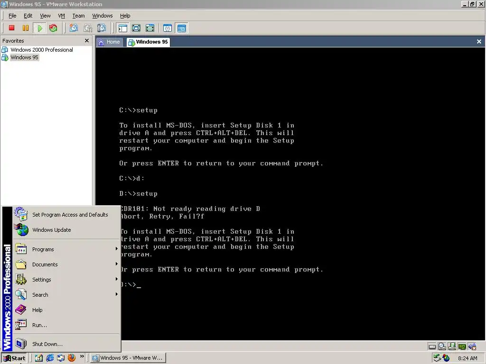
Task: Open the View menu
Action: pyautogui.click(x=45, y=16)
